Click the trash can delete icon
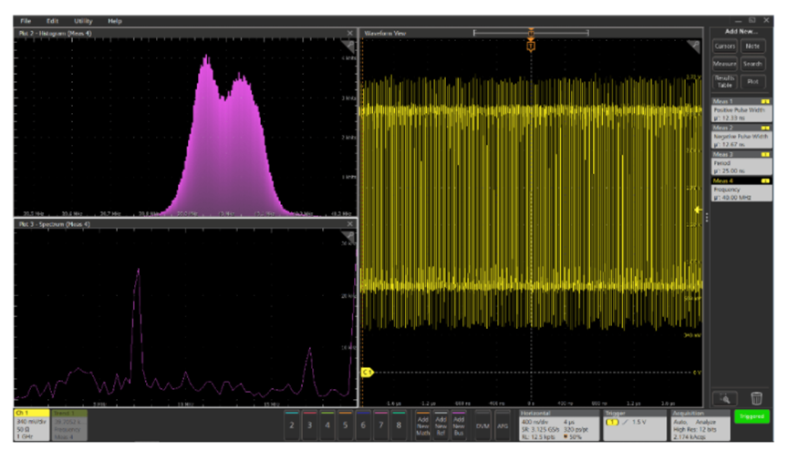This screenshot has height=451, width=789. (755, 398)
